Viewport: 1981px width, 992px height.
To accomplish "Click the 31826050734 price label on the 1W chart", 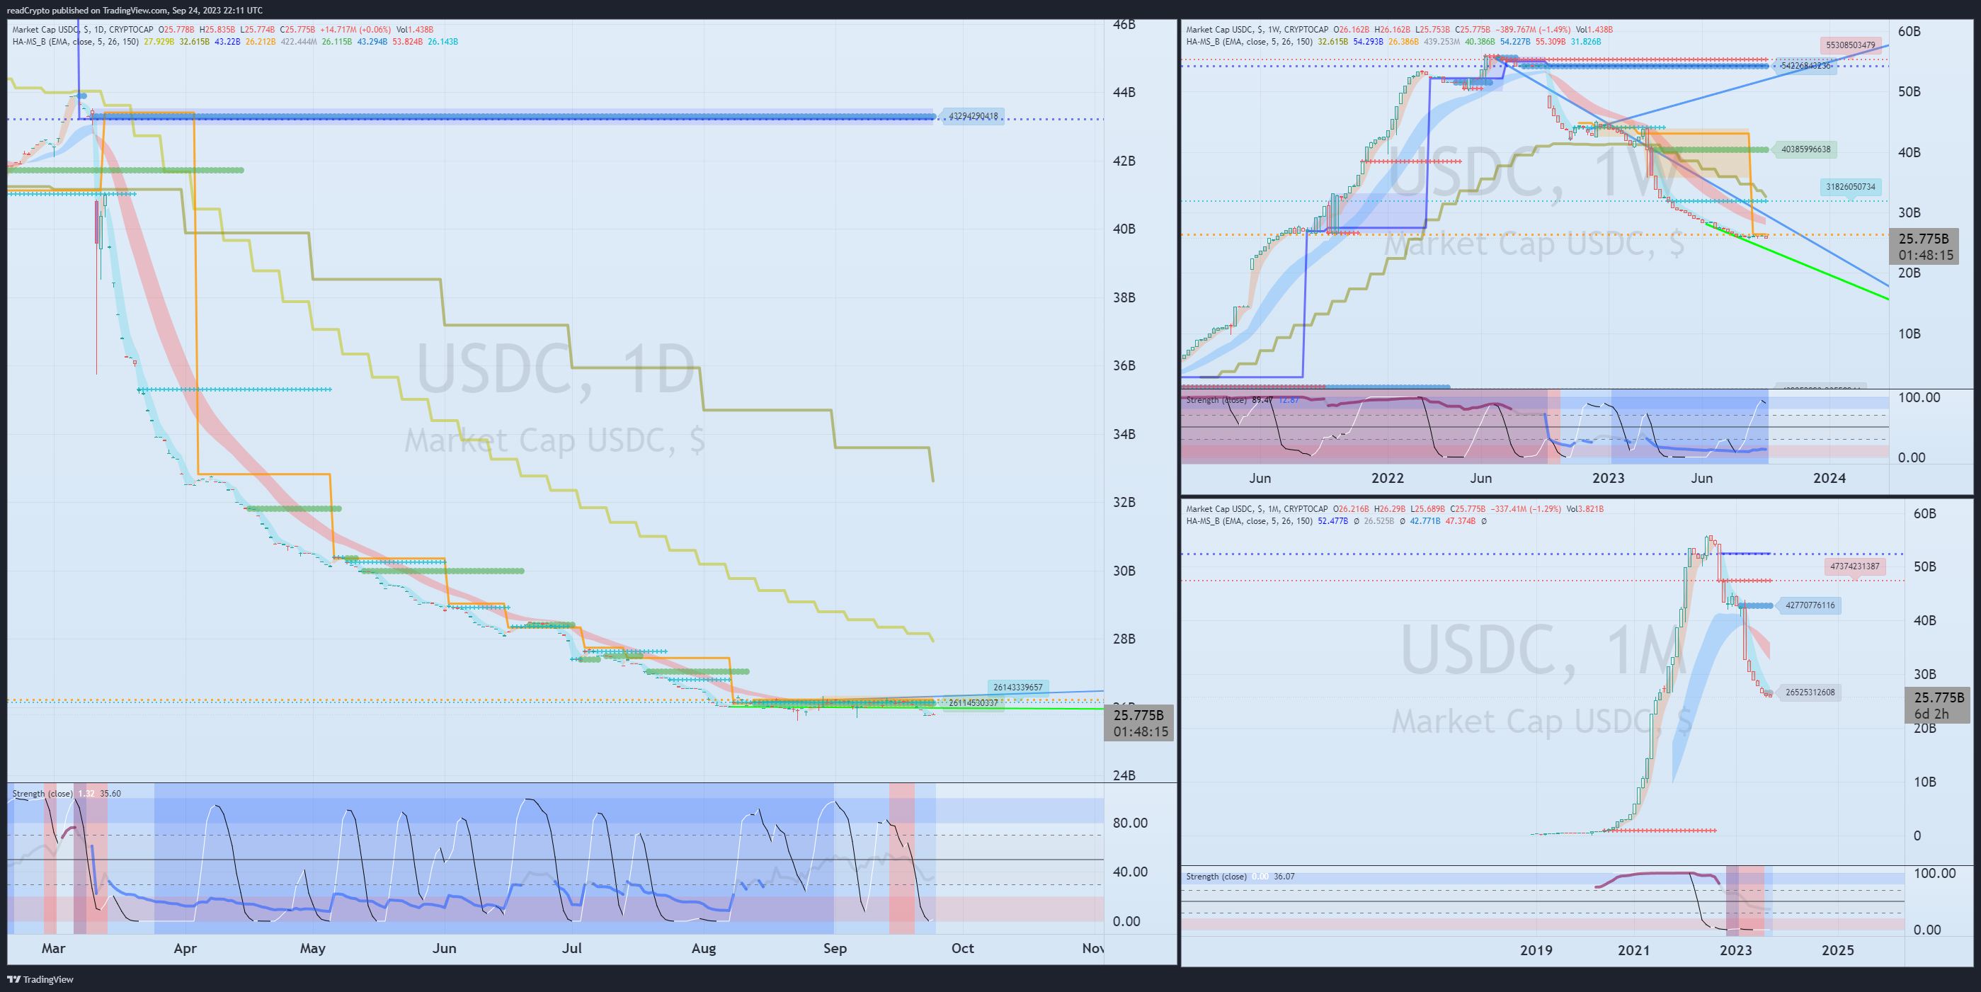I will 1850,187.
